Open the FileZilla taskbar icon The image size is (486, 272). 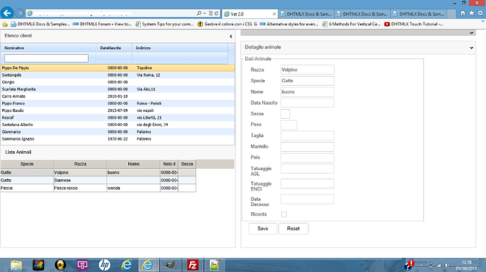point(192,265)
